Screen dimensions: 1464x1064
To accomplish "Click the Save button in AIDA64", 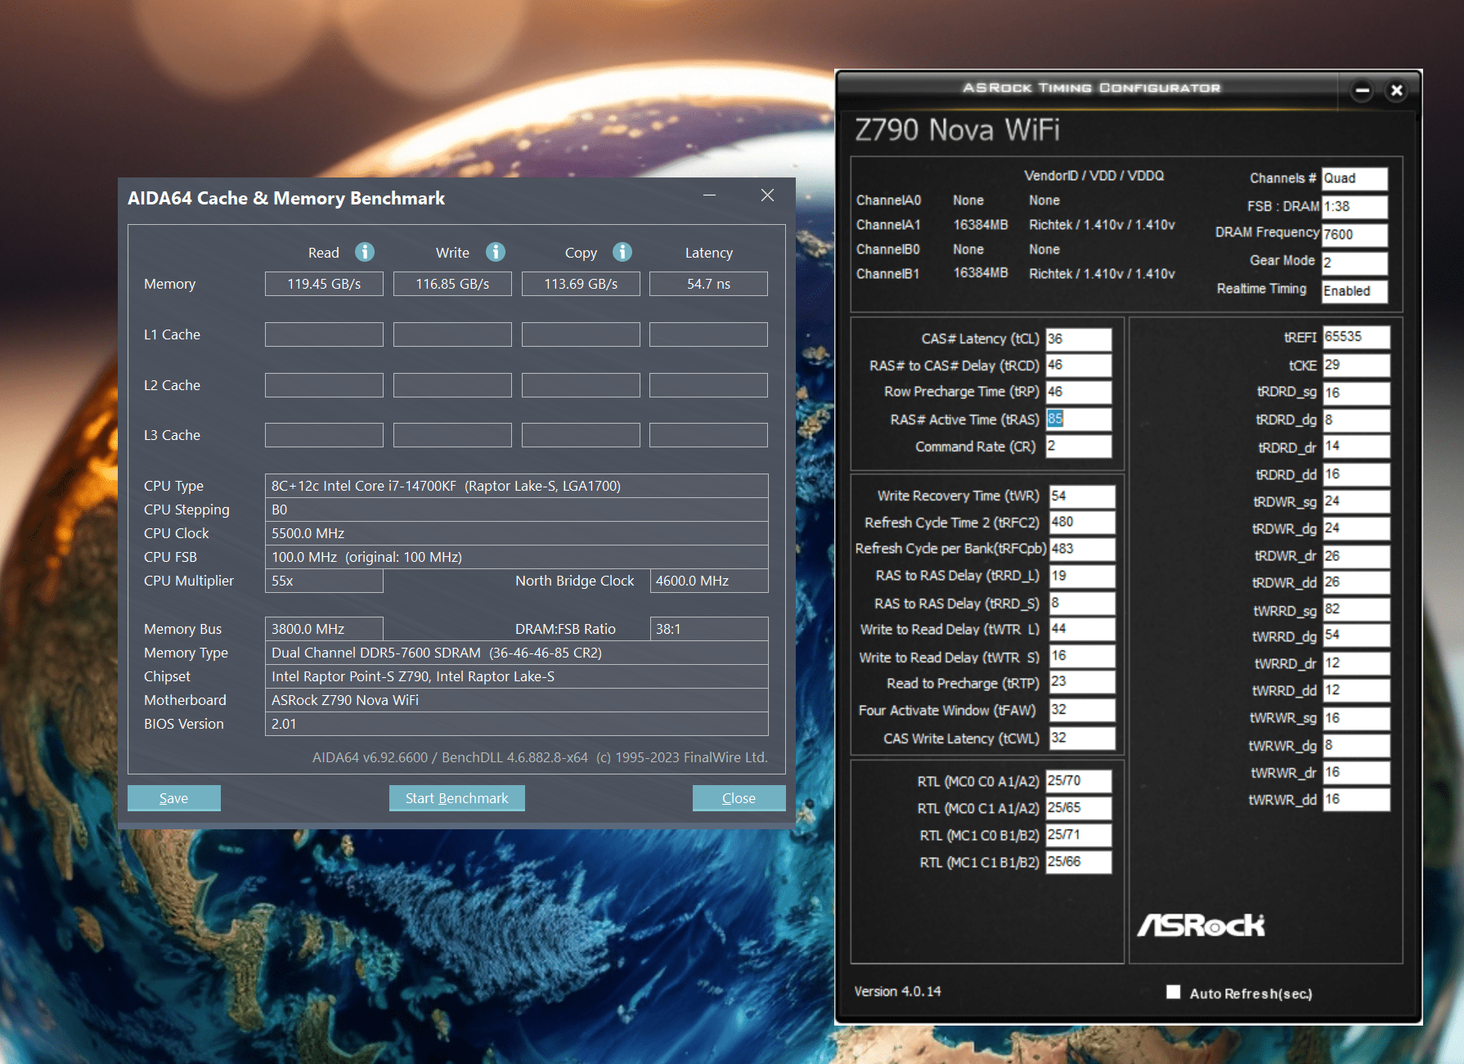I will tap(173, 798).
